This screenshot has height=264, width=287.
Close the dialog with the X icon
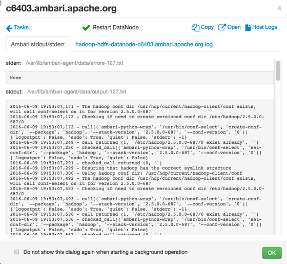click(x=279, y=8)
